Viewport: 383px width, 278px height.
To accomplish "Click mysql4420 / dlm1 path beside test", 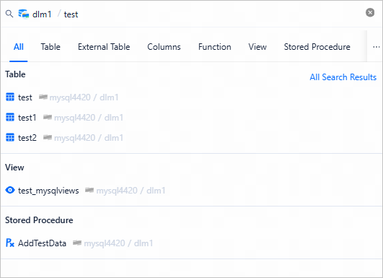I will [x=84, y=97].
